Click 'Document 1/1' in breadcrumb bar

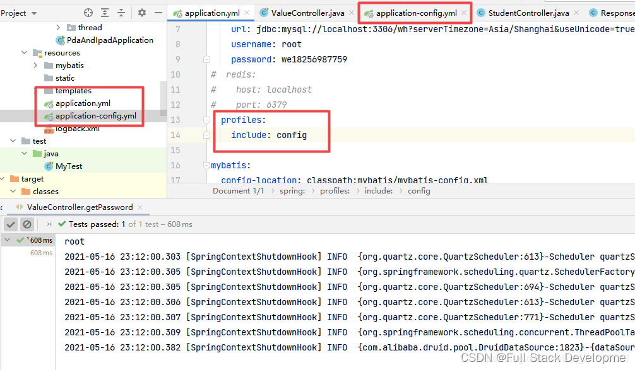[x=238, y=191]
